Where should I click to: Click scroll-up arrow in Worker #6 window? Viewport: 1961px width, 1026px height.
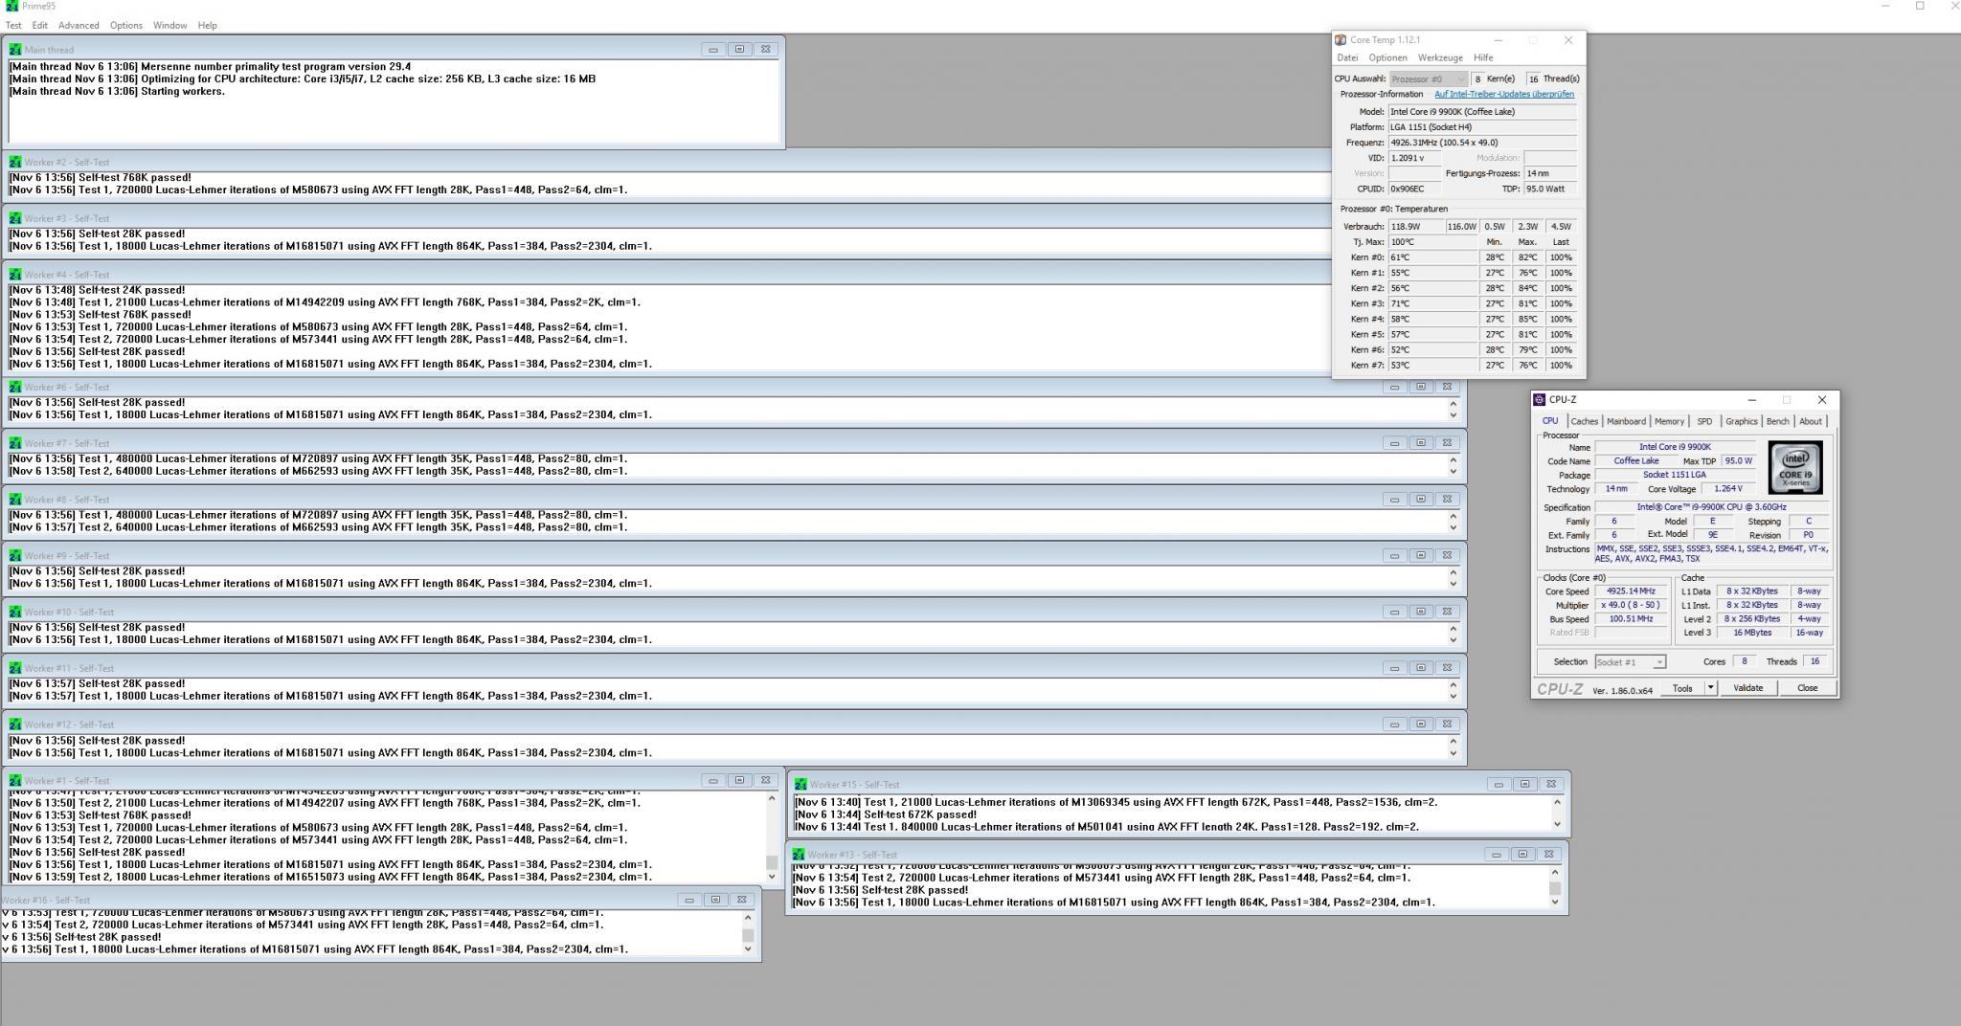(1453, 404)
